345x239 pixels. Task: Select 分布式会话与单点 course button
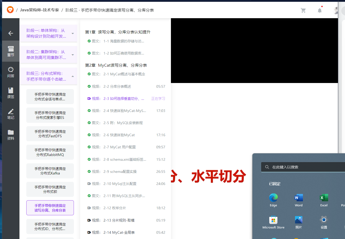click(x=50, y=97)
